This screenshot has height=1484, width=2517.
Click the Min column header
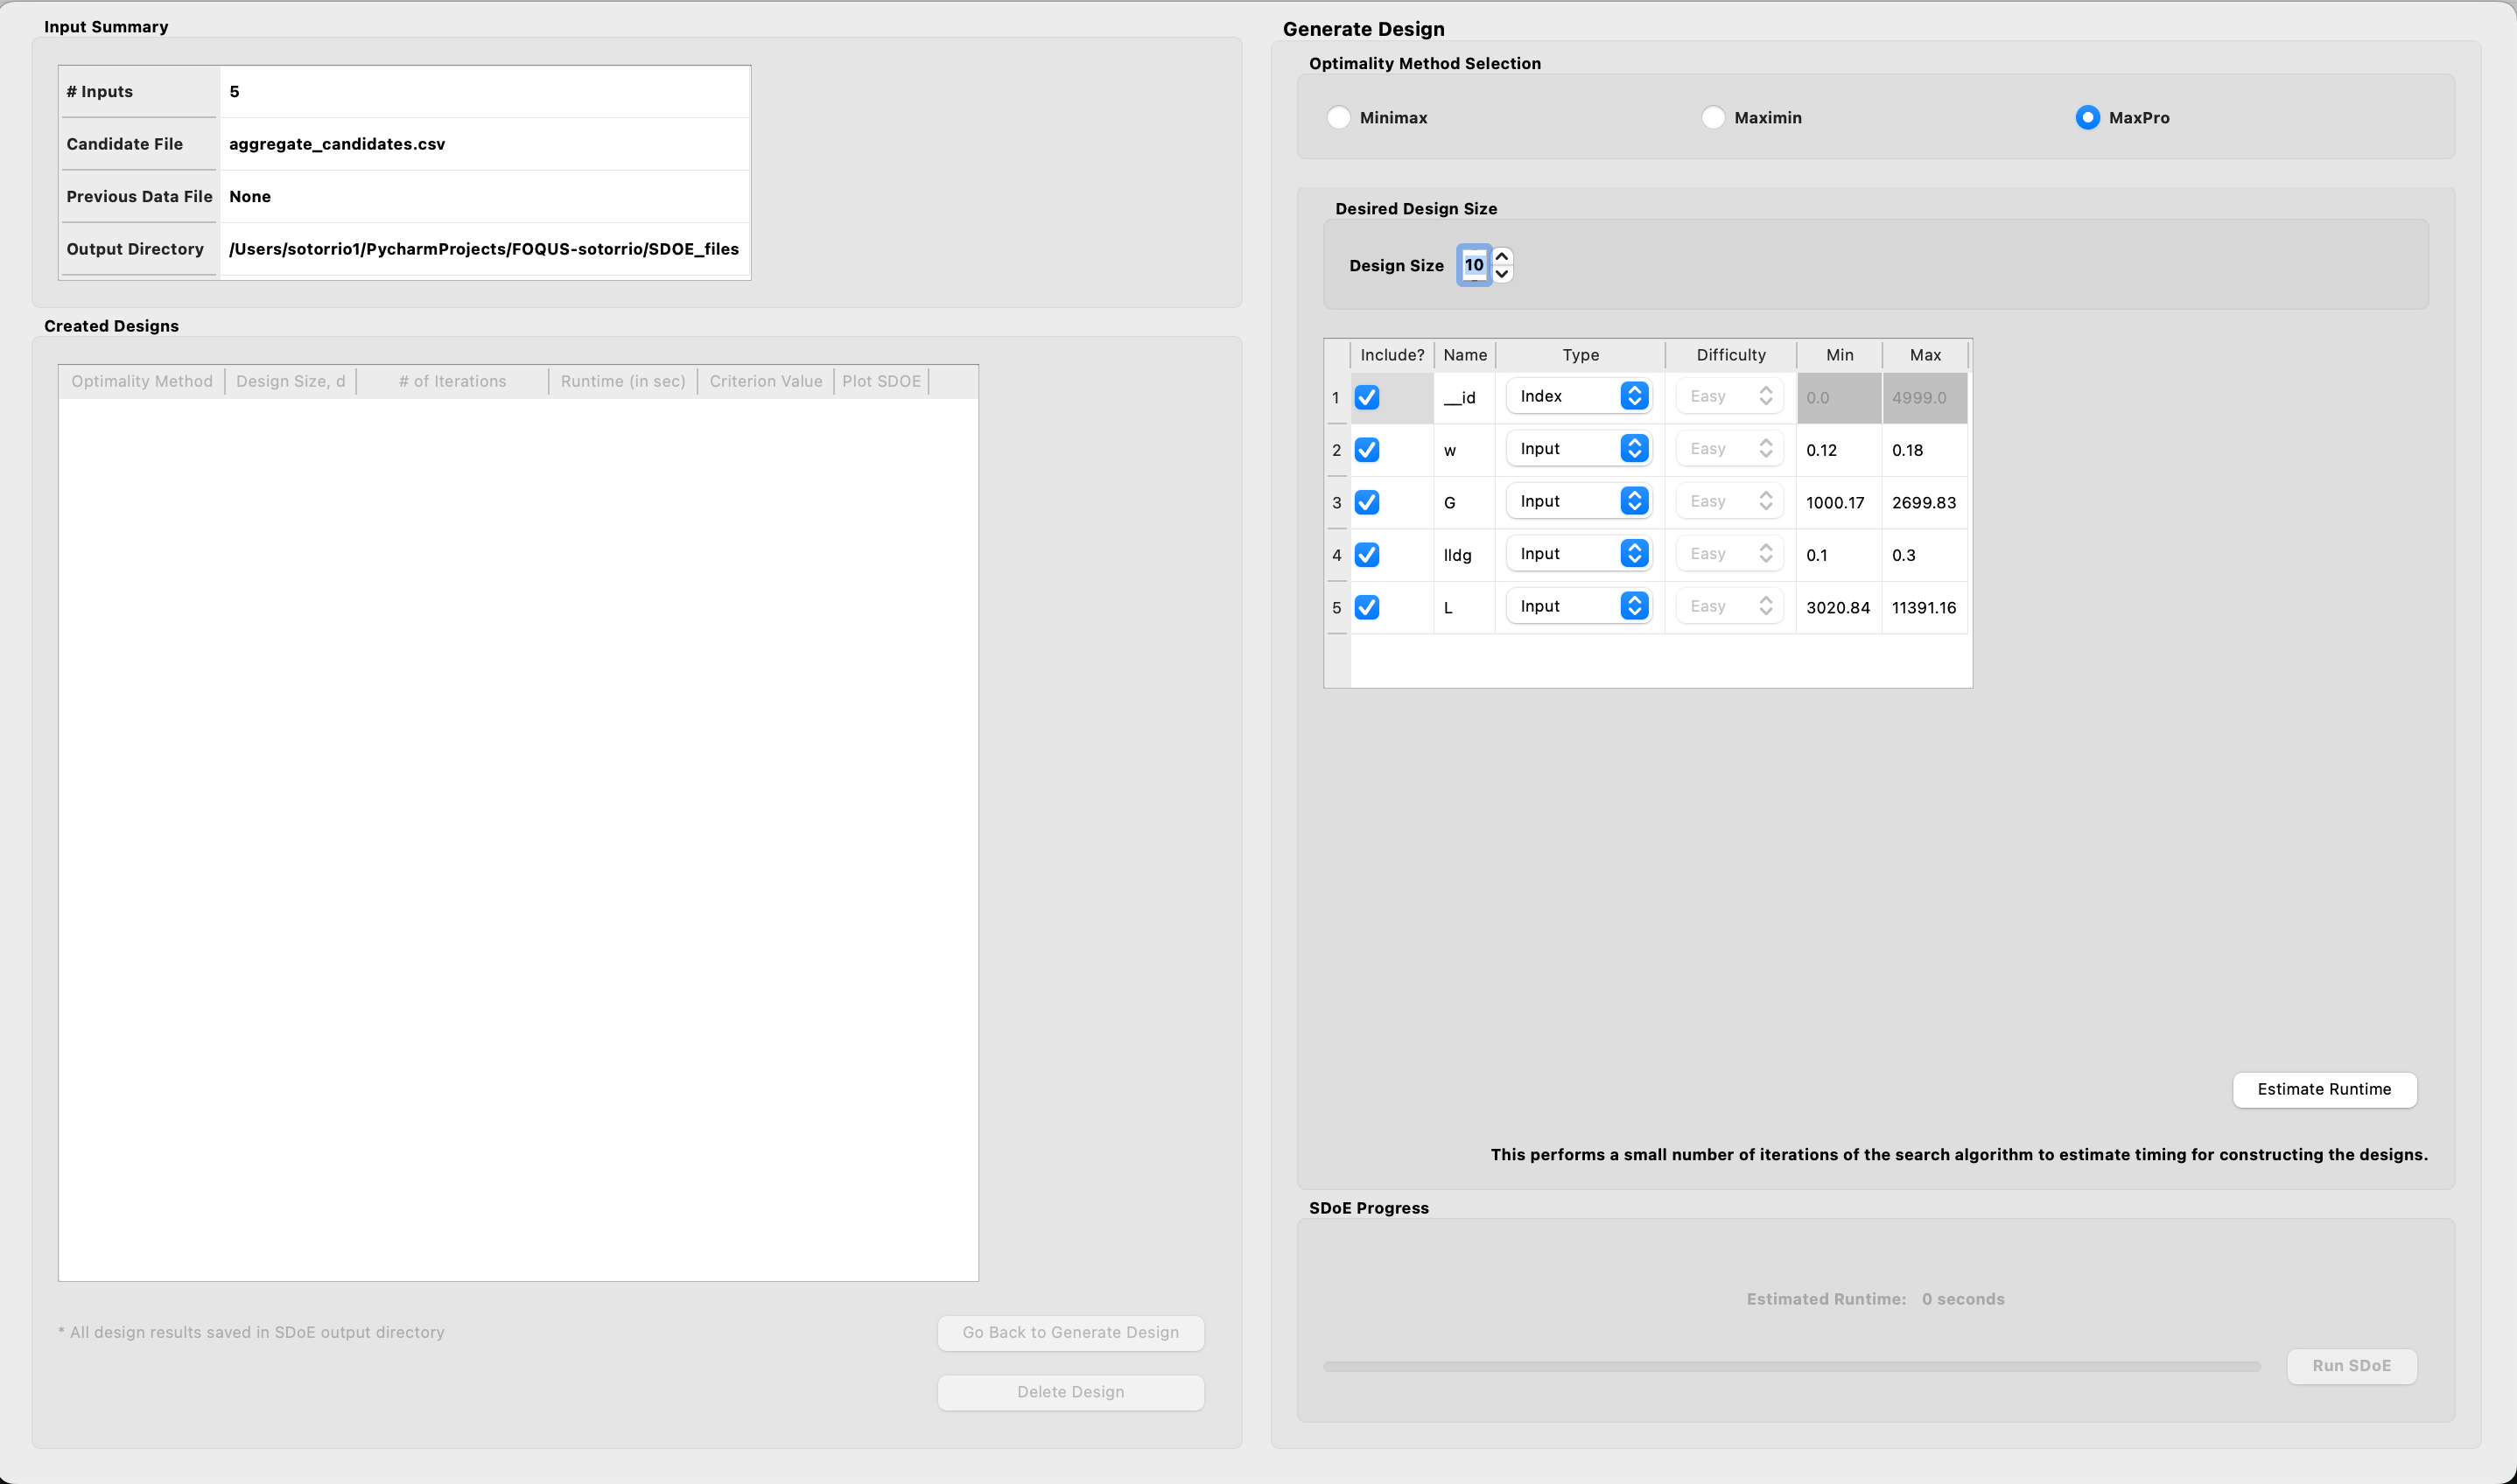[x=1839, y=355]
